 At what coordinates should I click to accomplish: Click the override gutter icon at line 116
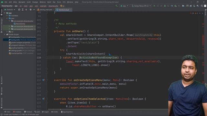(x=43, y=80)
